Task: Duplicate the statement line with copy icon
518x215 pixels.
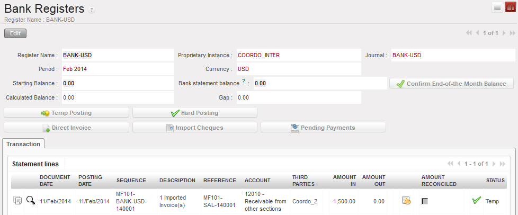Action: tap(17, 200)
